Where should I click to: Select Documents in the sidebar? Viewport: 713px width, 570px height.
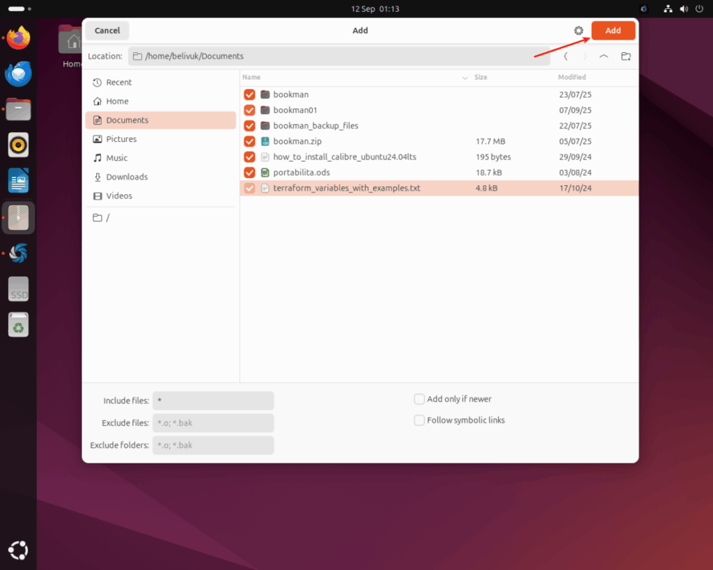coord(161,120)
